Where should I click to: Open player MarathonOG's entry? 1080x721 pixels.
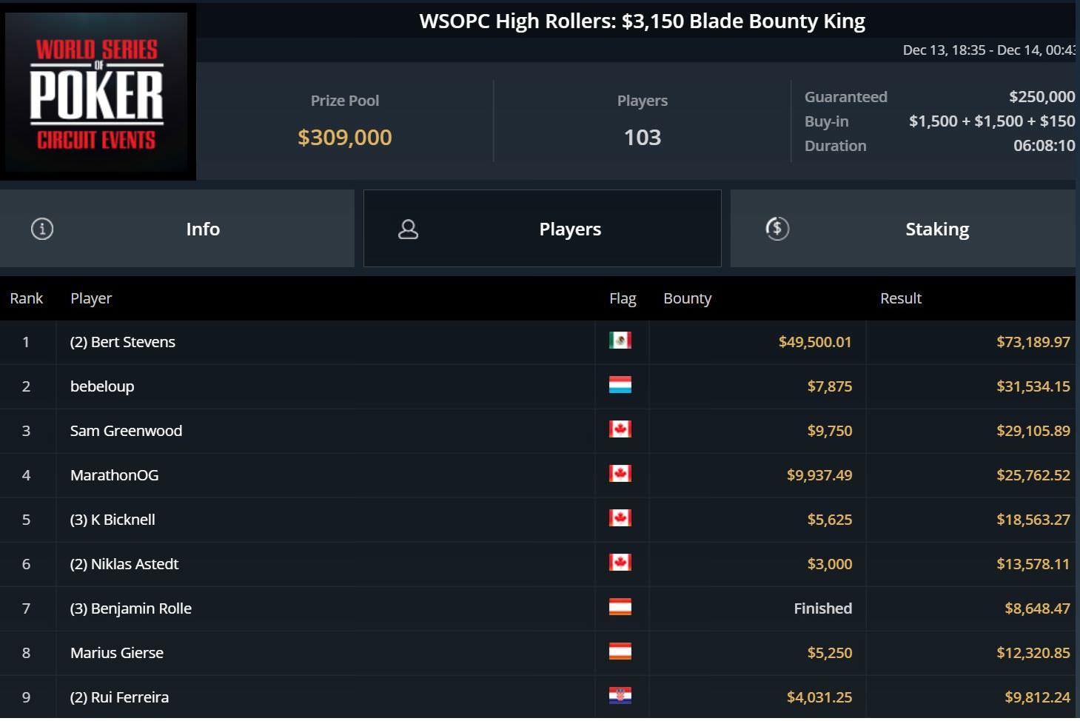(x=115, y=475)
